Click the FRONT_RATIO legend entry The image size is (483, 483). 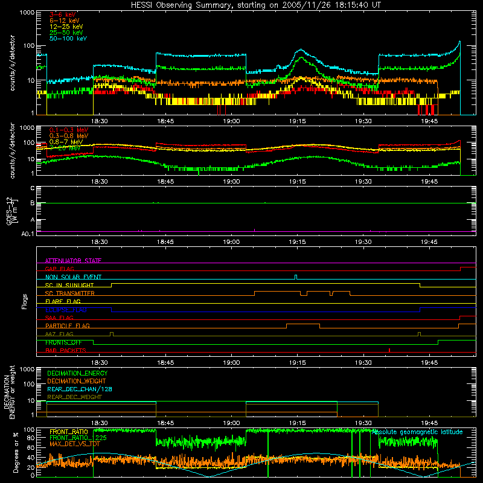[69, 432]
